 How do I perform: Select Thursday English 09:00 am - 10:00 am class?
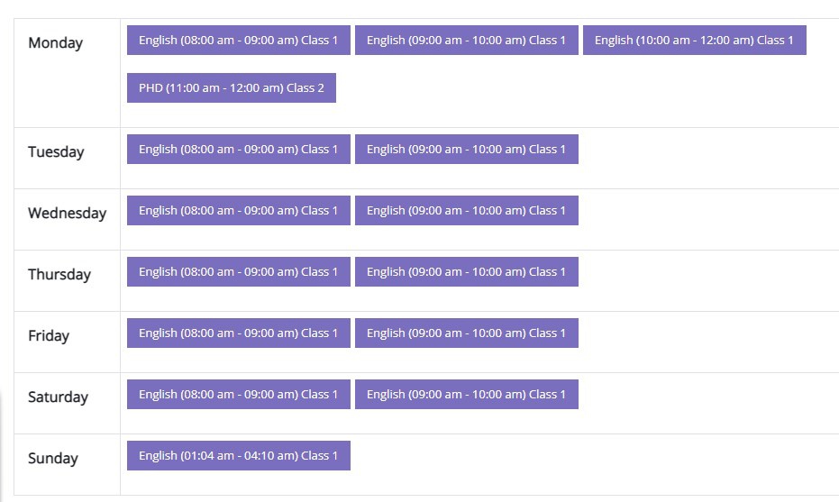point(466,272)
